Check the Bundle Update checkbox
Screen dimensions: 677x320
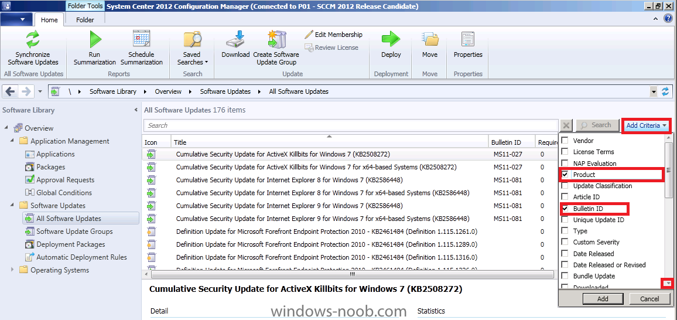pyautogui.click(x=565, y=276)
